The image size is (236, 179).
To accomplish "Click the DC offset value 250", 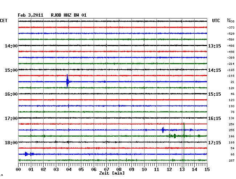I will coord(232,124).
